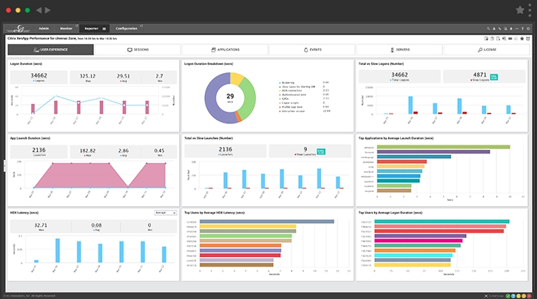Click the eG Innovations logo icon
537x299 pixels.
coord(19,29)
